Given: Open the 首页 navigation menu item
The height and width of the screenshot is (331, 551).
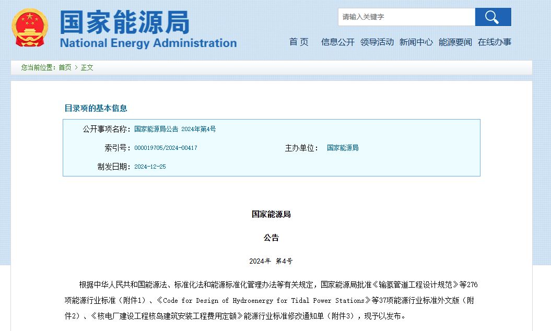Looking at the screenshot, I should 299,42.
